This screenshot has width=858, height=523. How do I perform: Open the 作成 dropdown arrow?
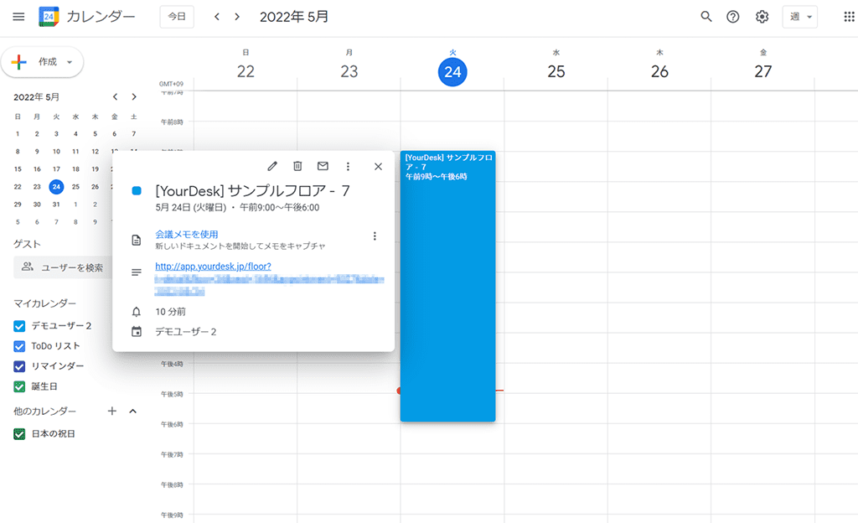(x=70, y=62)
